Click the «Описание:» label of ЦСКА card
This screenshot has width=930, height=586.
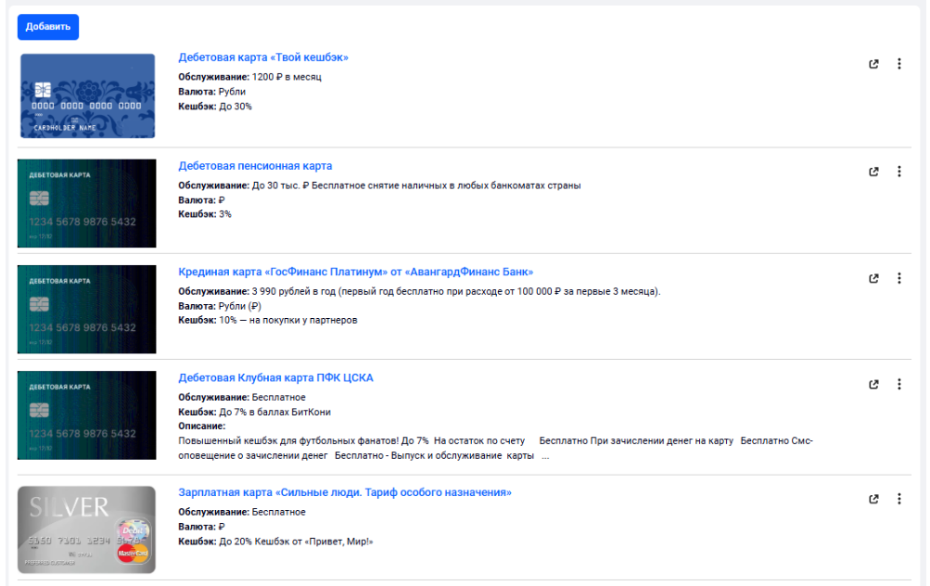point(201,427)
